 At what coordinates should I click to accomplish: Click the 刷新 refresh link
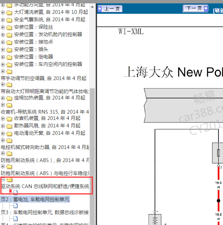[x=218, y=10]
